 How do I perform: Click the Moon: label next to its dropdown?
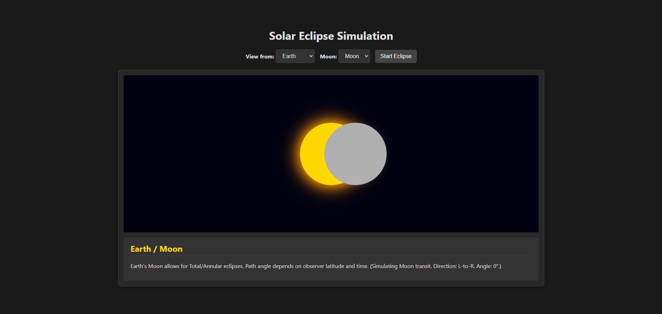point(328,56)
